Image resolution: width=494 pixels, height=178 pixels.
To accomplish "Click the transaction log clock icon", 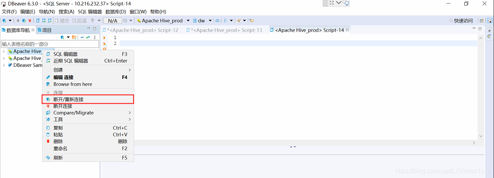I will click(125, 20).
